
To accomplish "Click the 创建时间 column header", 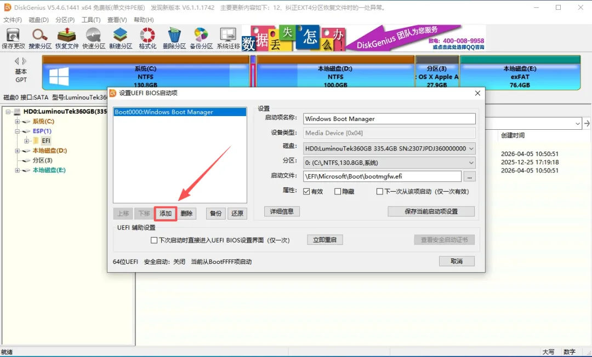I will (513, 135).
